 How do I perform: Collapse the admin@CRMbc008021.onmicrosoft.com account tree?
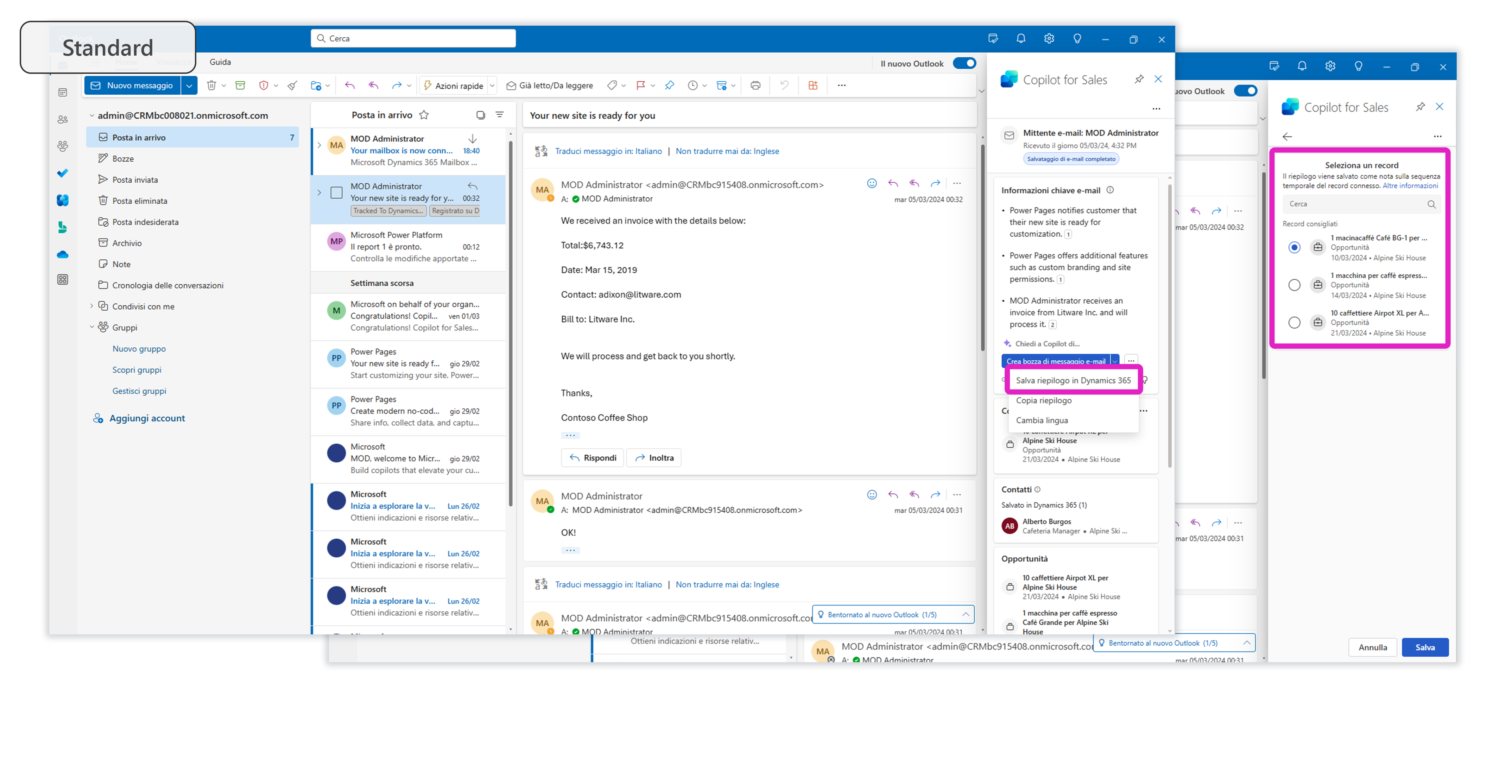[x=92, y=115]
